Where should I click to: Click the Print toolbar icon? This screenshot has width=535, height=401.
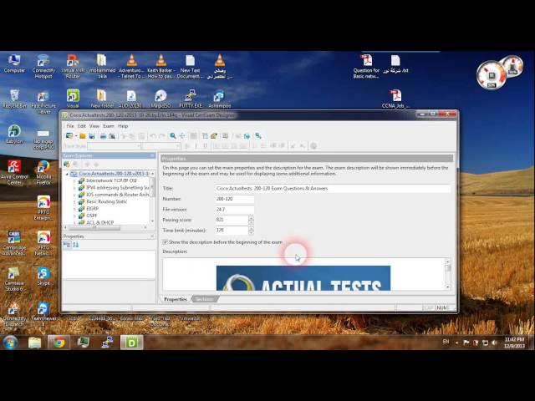pos(103,136)
